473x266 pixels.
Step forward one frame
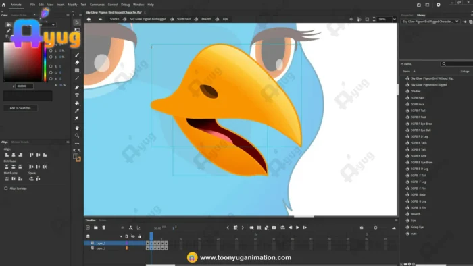[305, 228]
